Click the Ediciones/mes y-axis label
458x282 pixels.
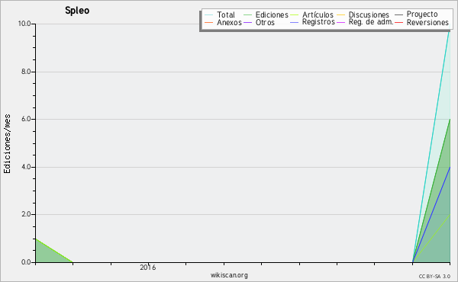7,144
